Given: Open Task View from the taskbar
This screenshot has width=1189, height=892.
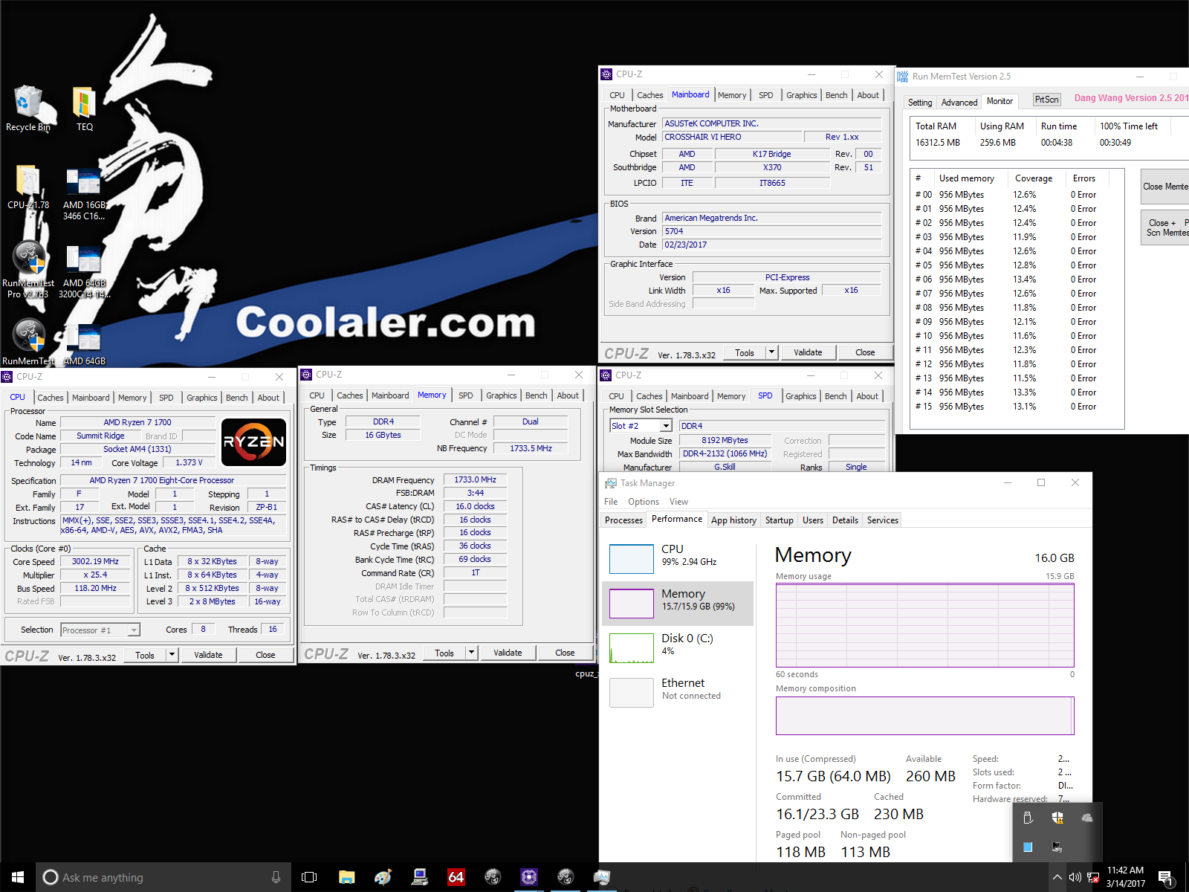Looking at the screenshot, I should 309,877.
